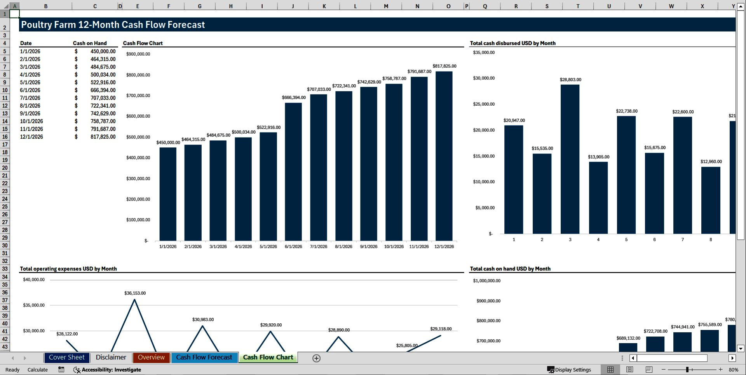Image resolution: width=746 pixels, height=375 pixels.
Task: Select the Cover Sheet tab
Action: [66, 357]
